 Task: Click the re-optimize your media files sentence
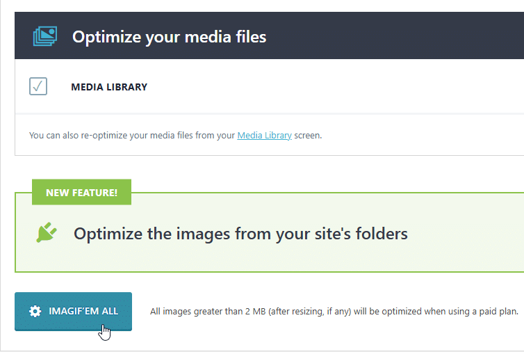click(x=175, y=135)
